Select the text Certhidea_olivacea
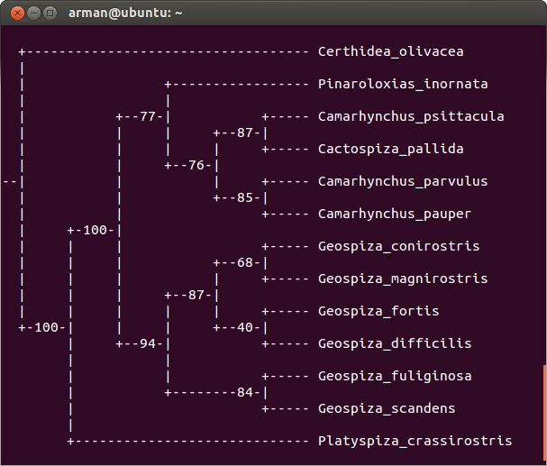The image size is (547, 466). pos(391,51)
